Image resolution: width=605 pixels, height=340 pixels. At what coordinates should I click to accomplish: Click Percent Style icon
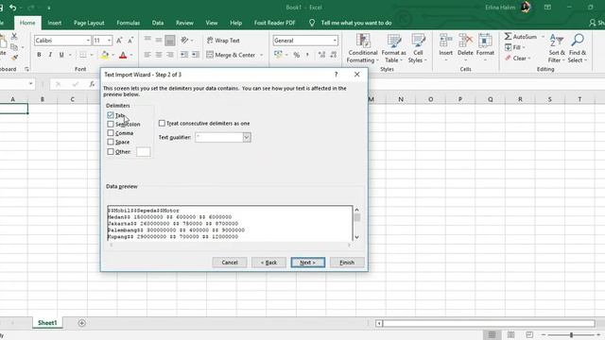[296, 55]
